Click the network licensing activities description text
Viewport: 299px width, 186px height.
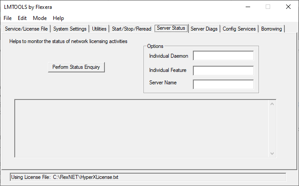(x=68, y=41)
